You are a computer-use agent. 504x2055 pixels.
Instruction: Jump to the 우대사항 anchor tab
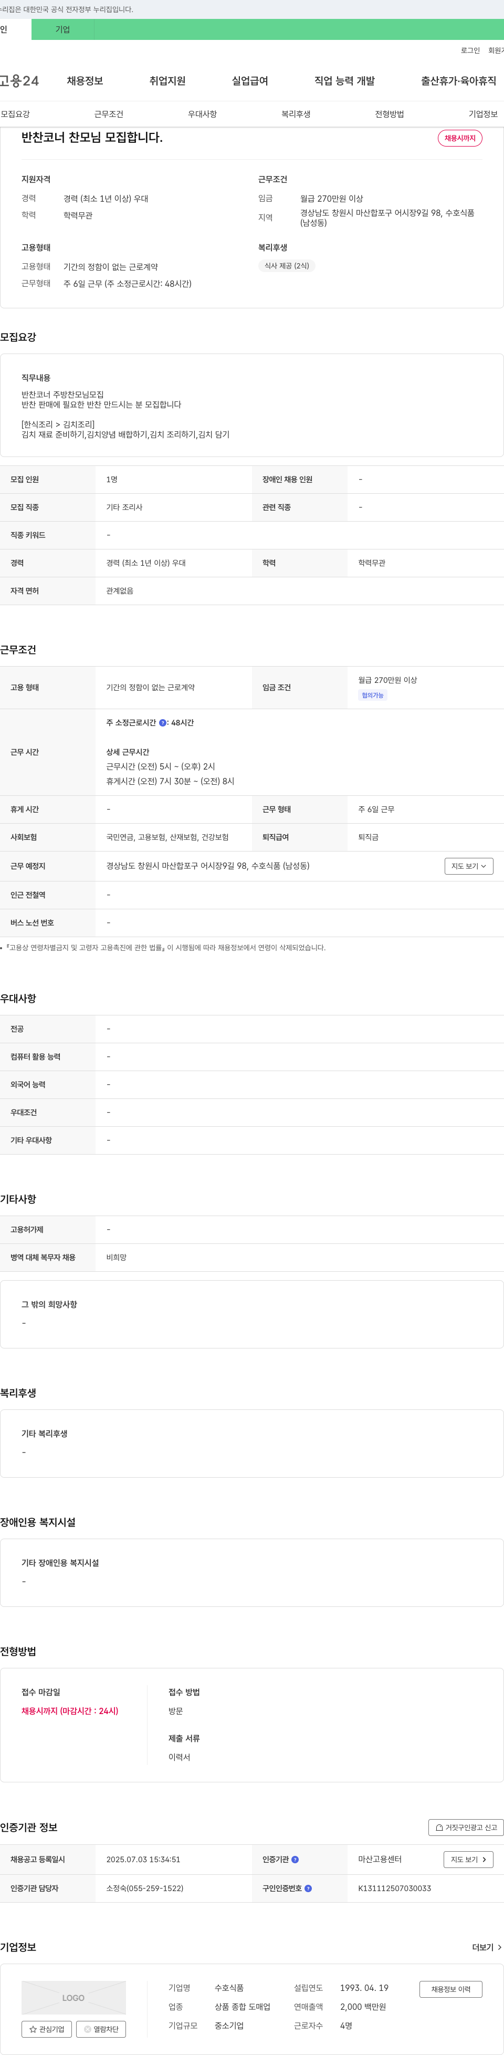click(x=203, y=114)
